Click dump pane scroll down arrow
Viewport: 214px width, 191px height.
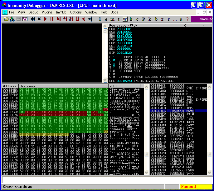[146, 173]
